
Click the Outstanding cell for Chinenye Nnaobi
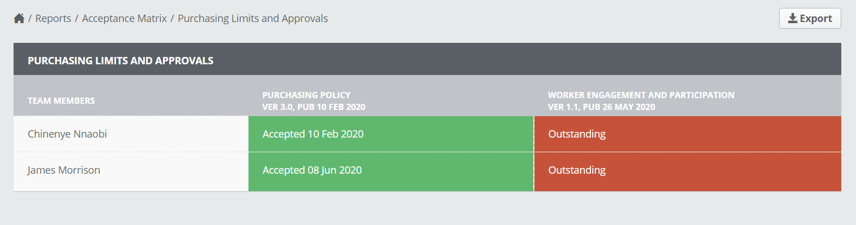[687, 134]
